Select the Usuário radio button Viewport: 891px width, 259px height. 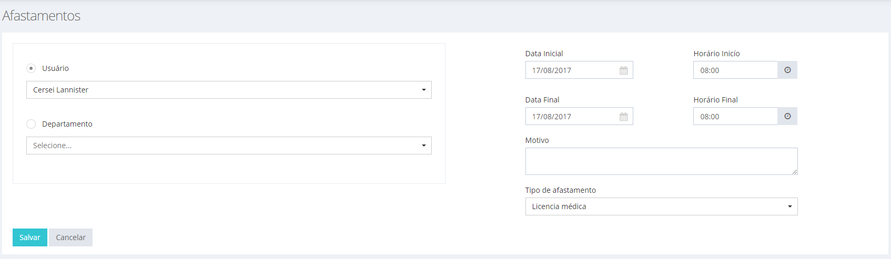click(x=31, y=68)
